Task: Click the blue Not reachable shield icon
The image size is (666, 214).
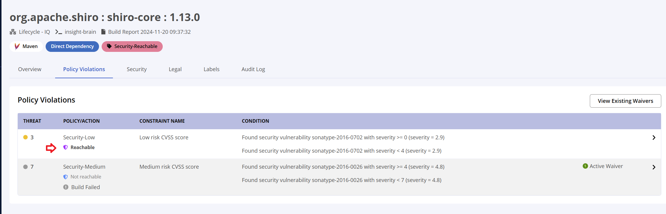Action: click(66, 177)
